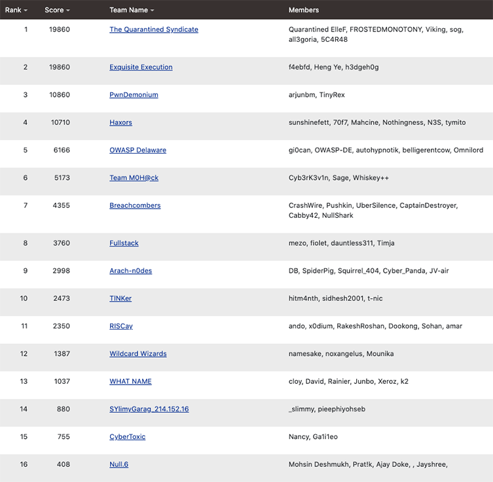
Task: View the OWASP Delaware team page
Action: (x=137, y=150)
